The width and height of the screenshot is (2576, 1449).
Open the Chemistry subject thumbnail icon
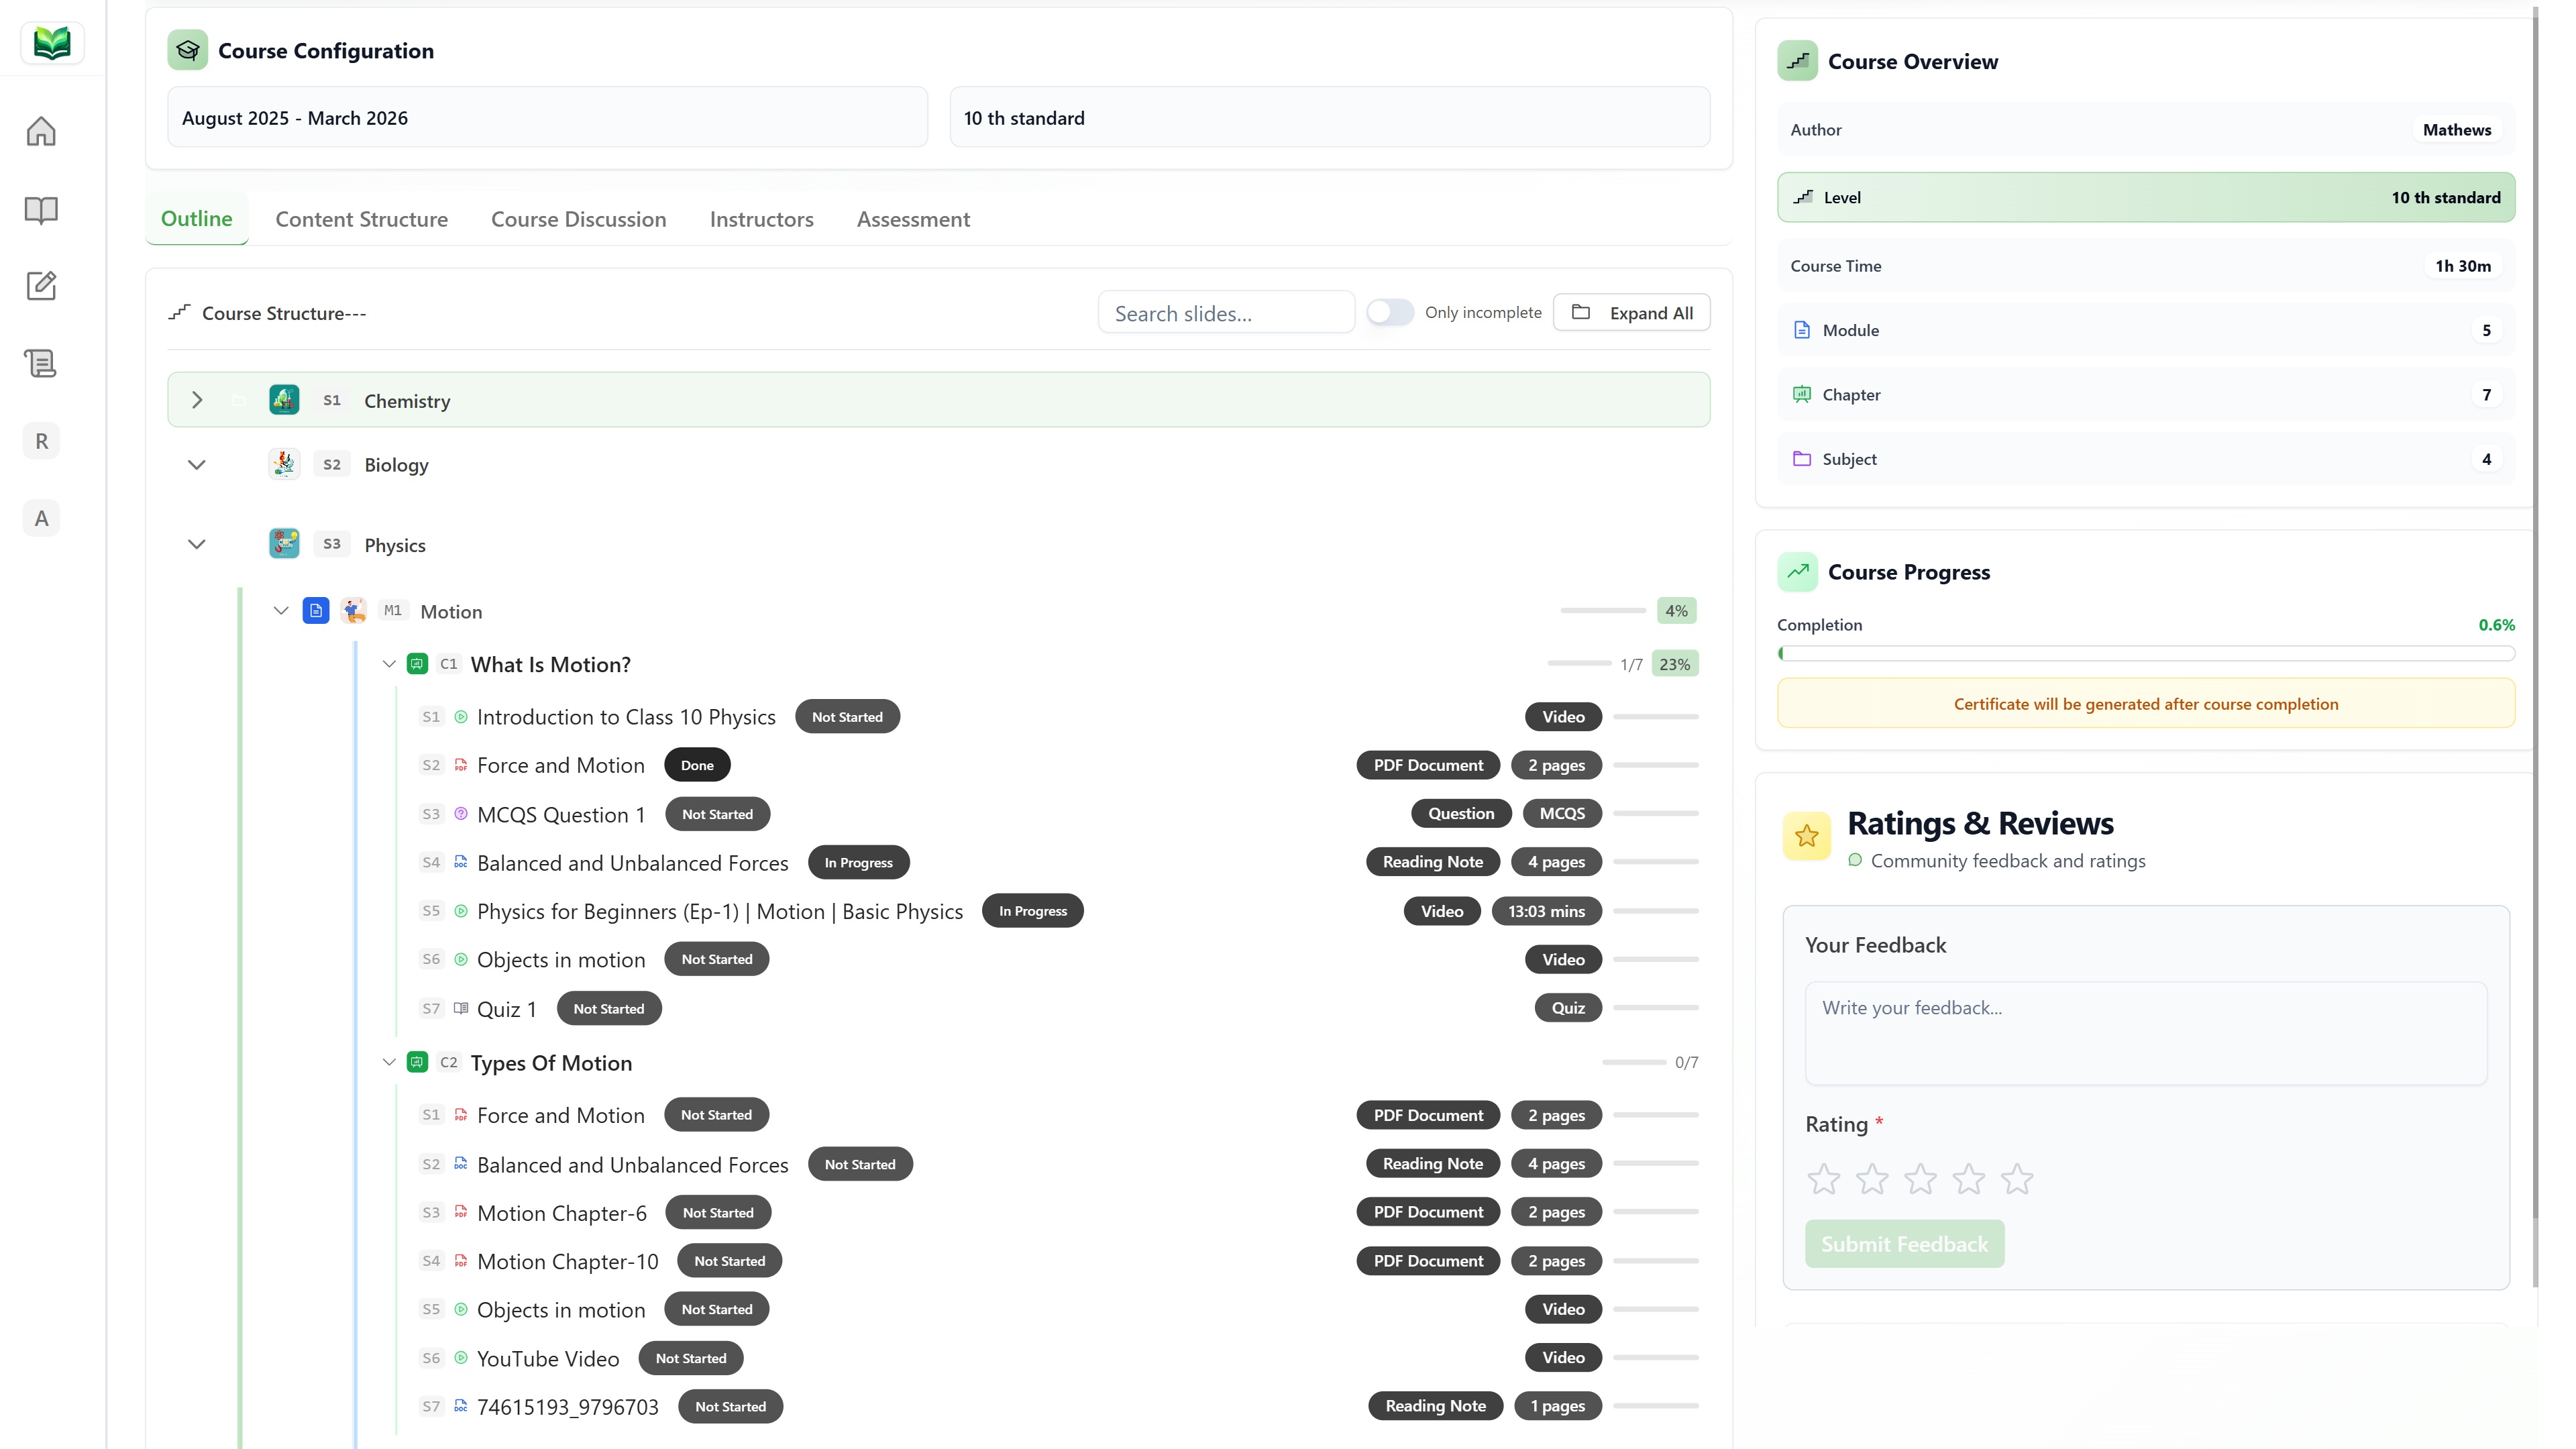284,399
